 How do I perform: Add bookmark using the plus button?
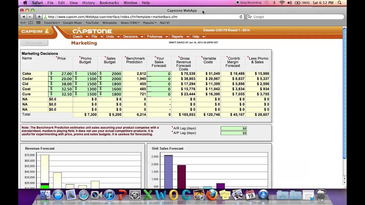(x=39, y=17)
